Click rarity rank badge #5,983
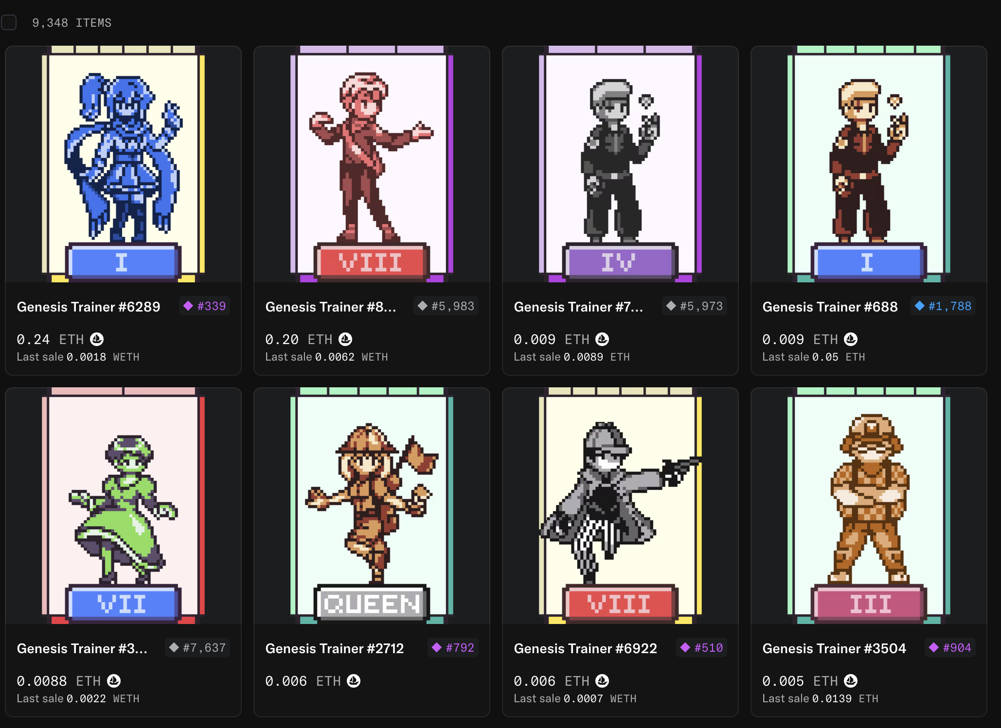The image size is (1001, 728). pos(446,306)
